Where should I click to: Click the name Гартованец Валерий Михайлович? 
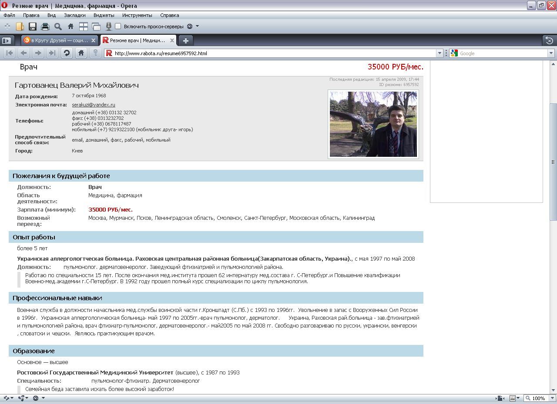point(77,85)
